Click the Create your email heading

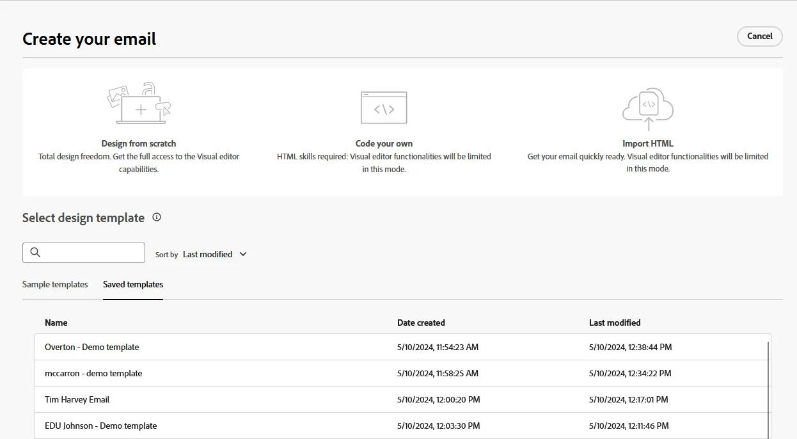point(90,39)
